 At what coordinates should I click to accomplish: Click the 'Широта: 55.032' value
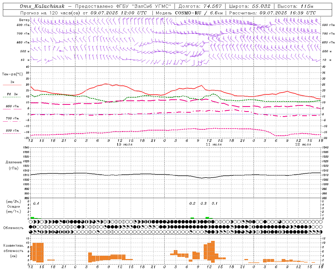click(250, 7)
